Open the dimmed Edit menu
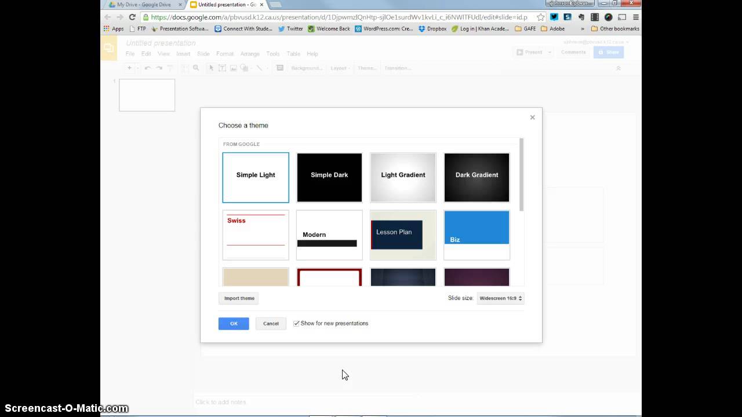Image resolution: width=742 pixels, height=417 pixels. coord(146,54)
